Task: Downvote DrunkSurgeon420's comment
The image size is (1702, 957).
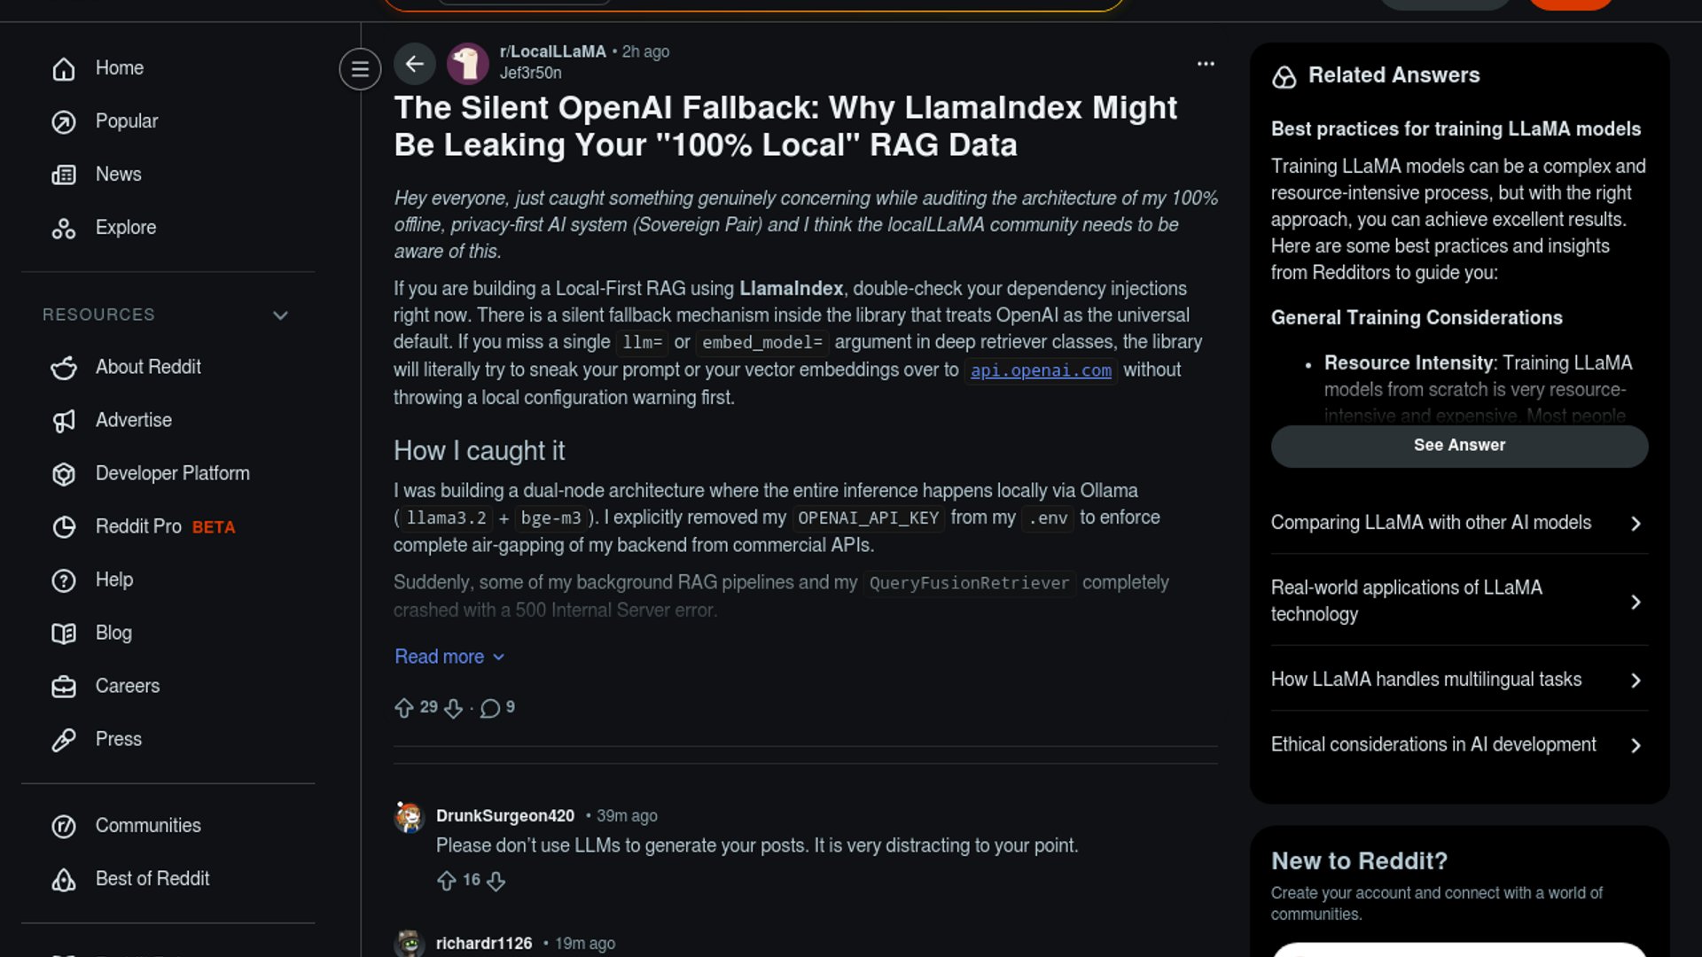Action: point(496,881)
